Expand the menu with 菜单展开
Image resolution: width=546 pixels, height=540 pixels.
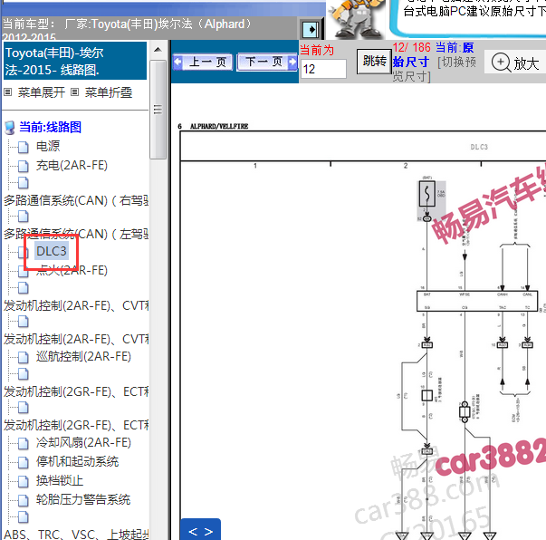(x=41, y=92)
